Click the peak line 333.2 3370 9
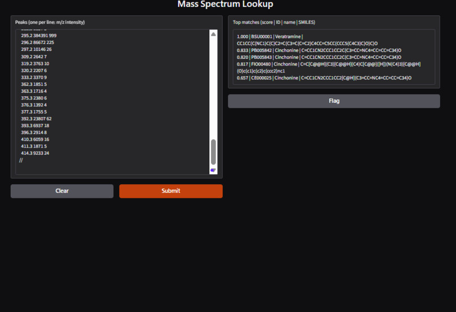This screenshot has width=456, height=312. 34,77
